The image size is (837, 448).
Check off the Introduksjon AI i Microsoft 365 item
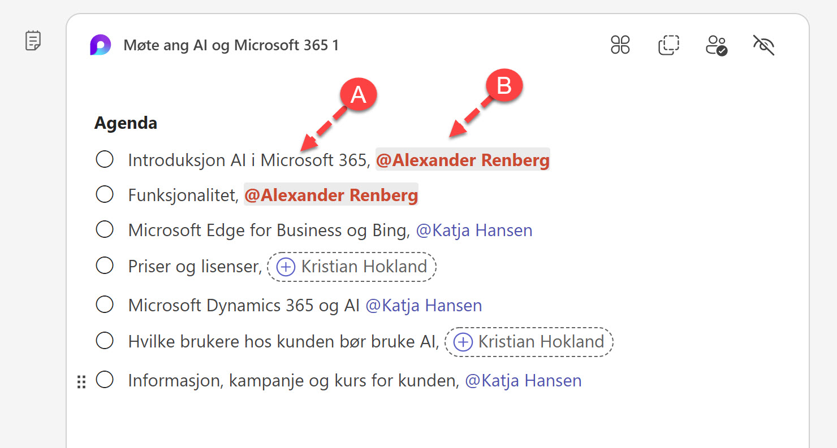coord(105,160)
